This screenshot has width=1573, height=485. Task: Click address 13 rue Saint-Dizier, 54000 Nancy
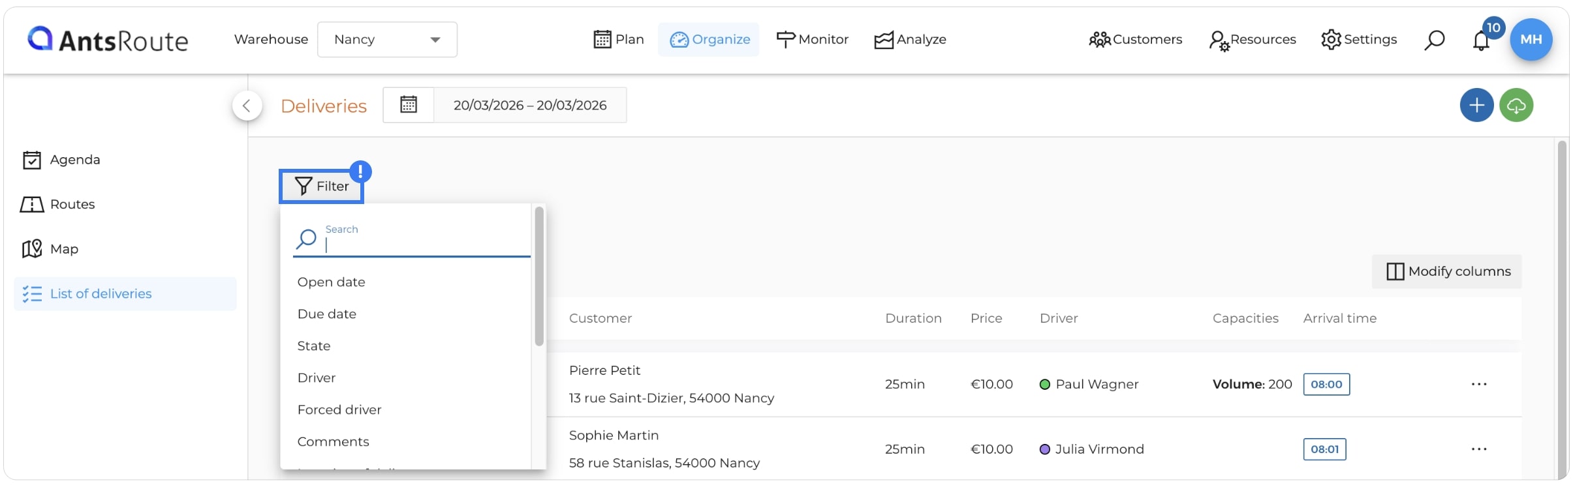tap(672, 398)
